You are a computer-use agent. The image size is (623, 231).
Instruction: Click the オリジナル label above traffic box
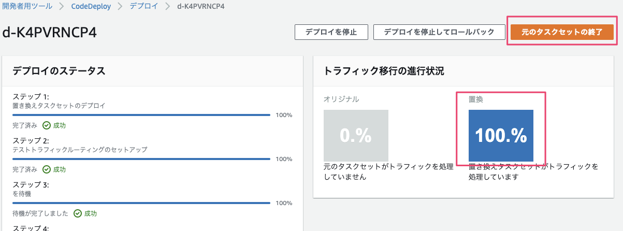(341, 99)
